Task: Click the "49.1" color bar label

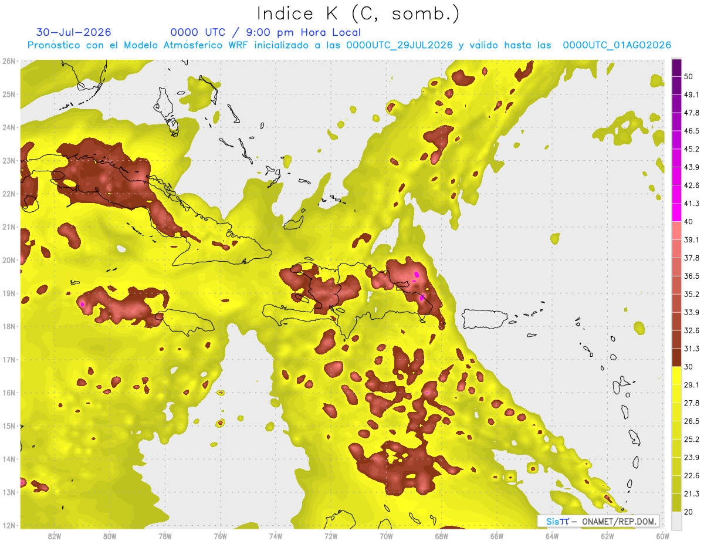Action: [x=692, y=94]
